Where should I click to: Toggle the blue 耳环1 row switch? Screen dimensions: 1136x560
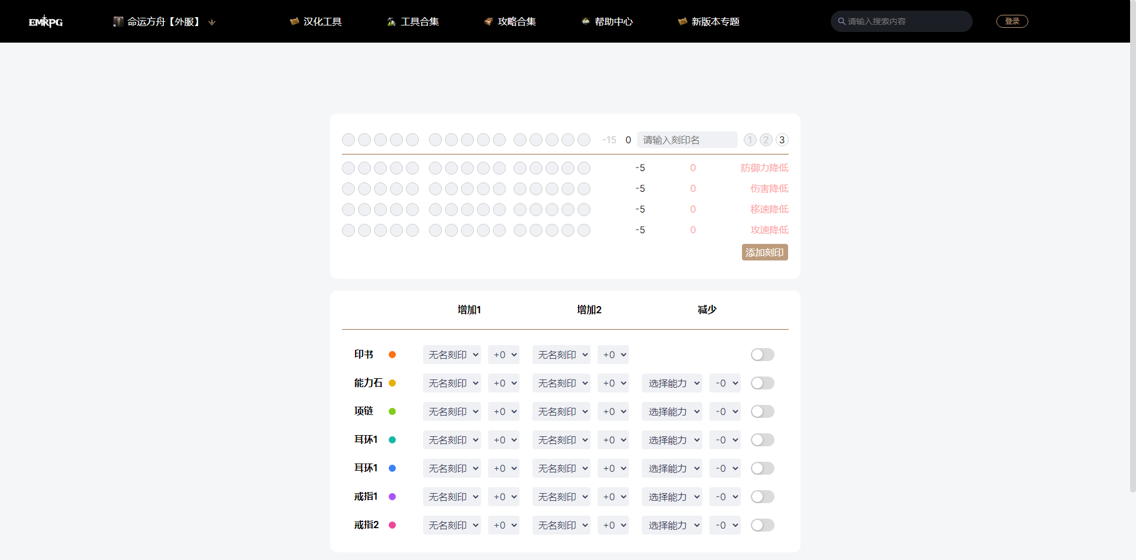pyautogui.click(x=763, y=468)
